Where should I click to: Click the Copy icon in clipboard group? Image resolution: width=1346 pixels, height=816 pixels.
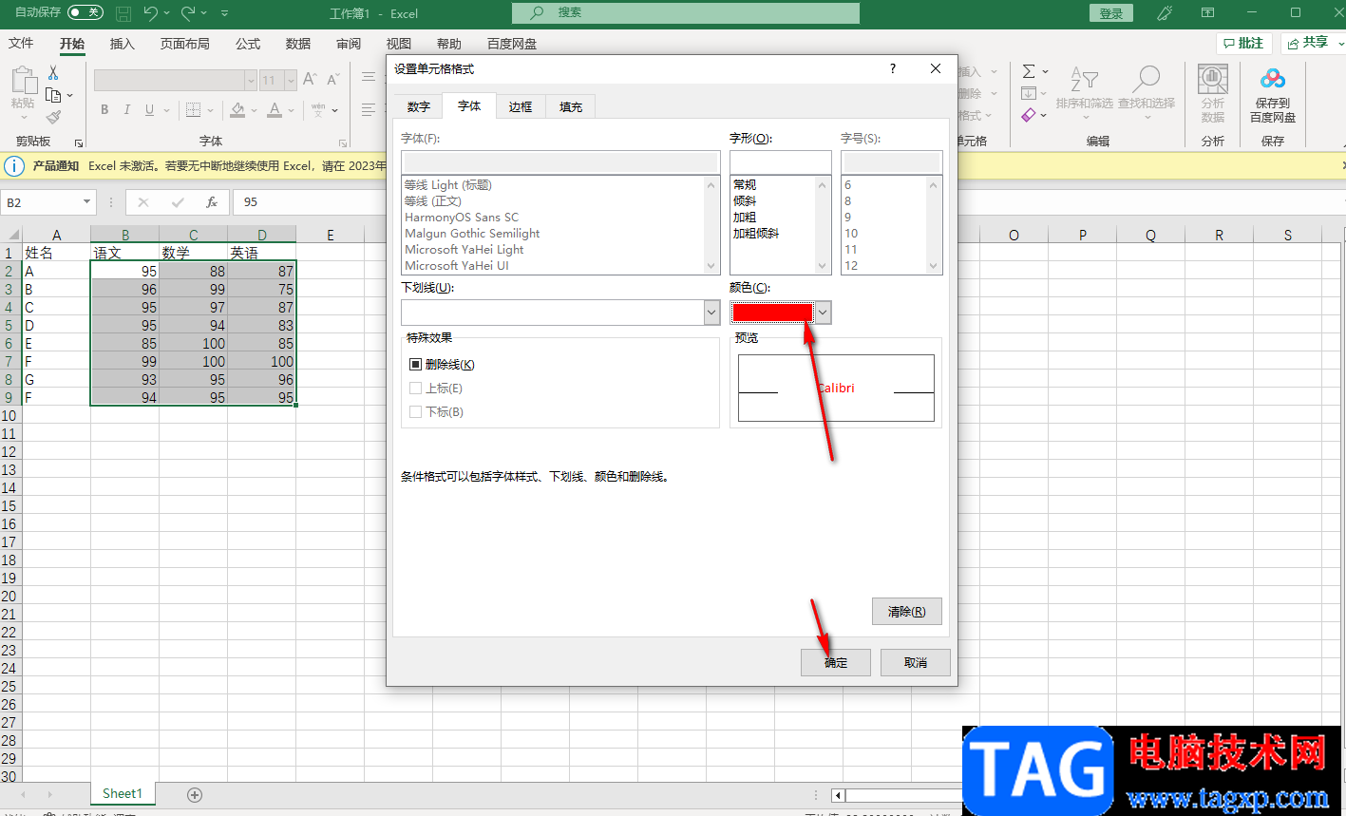click(x=53, y=95)
